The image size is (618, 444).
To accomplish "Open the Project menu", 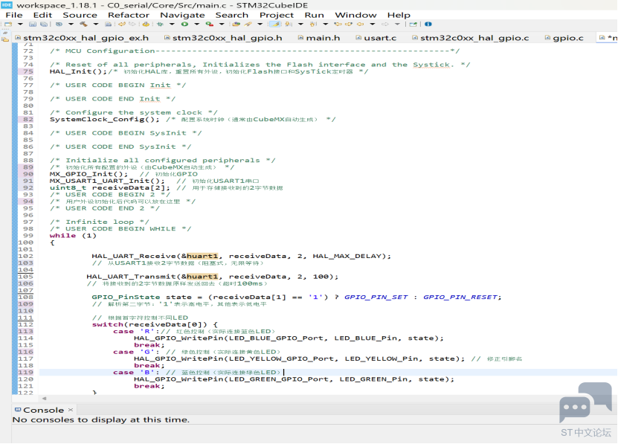I will (277, 15).
